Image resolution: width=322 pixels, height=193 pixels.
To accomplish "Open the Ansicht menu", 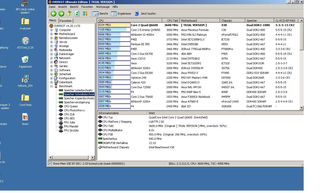I will tap(63, 7).
